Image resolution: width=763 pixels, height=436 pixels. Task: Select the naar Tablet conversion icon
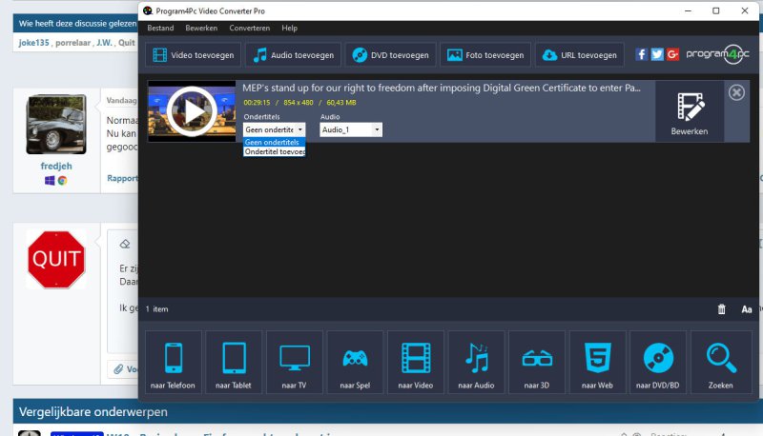pos(234,361)
